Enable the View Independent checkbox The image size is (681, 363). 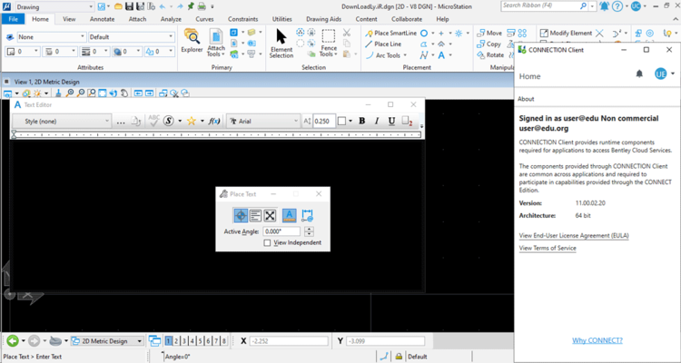[267, 242]
